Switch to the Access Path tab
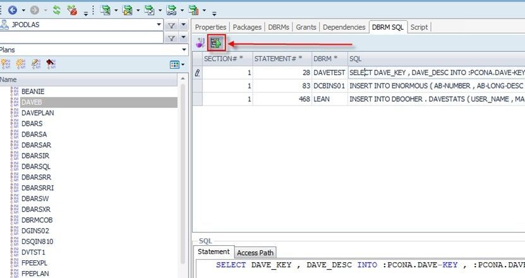The width and height of the screenshot is (525, 278). (x=255, y=253)
